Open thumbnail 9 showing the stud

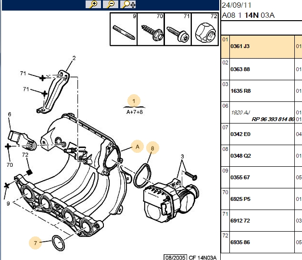[124, 29]
